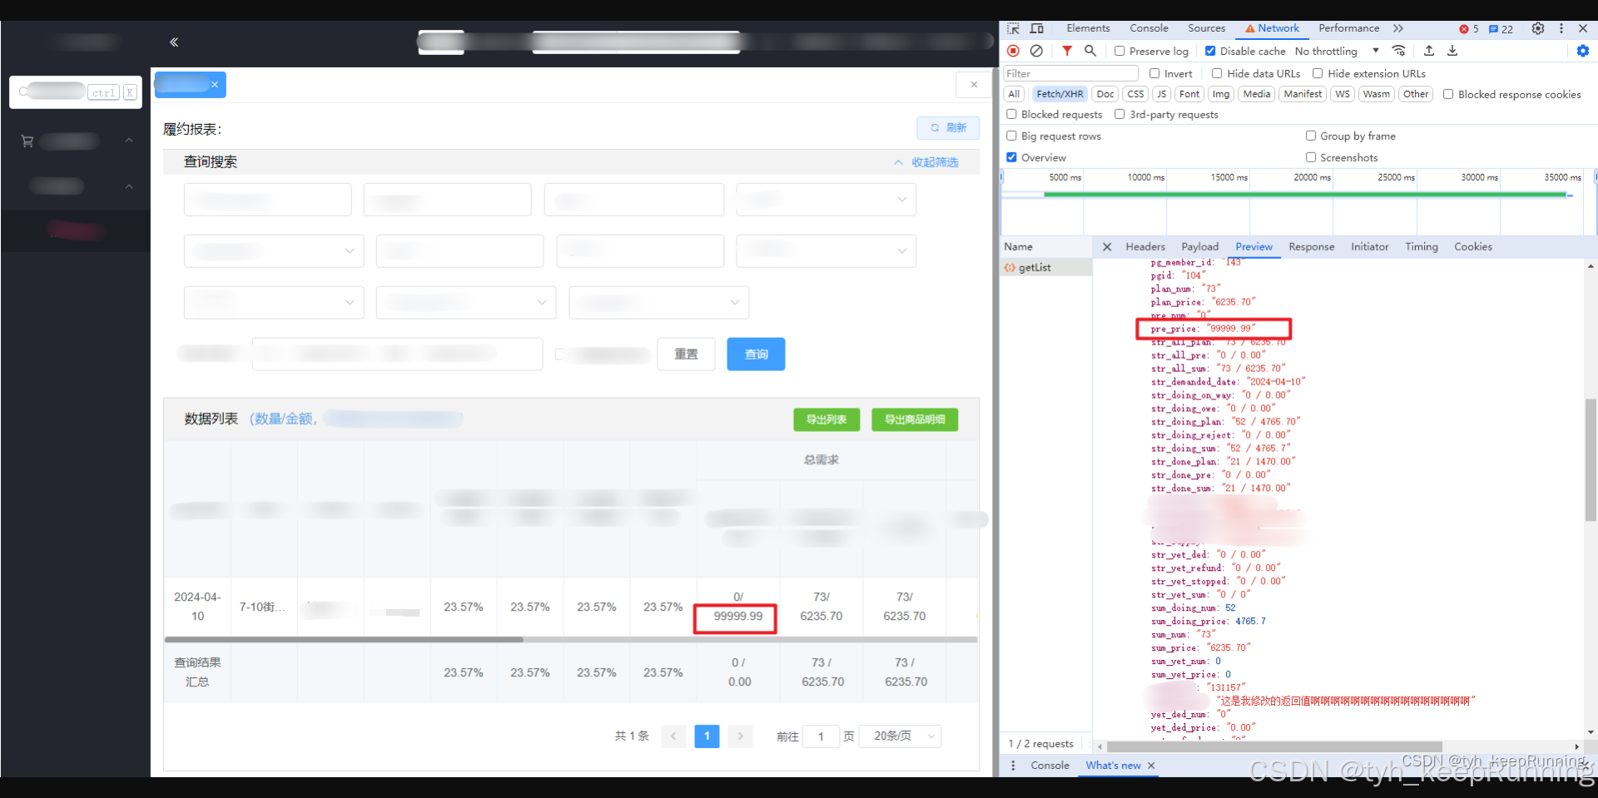
Task: Close the blue page tab
Action: point(215,85)
